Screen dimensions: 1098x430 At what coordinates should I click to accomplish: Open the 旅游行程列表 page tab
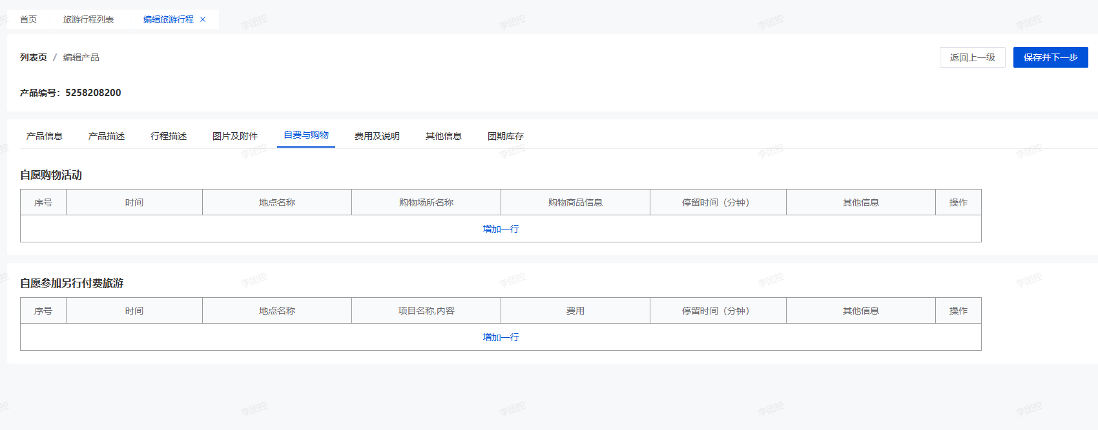[x=88, y=19]
